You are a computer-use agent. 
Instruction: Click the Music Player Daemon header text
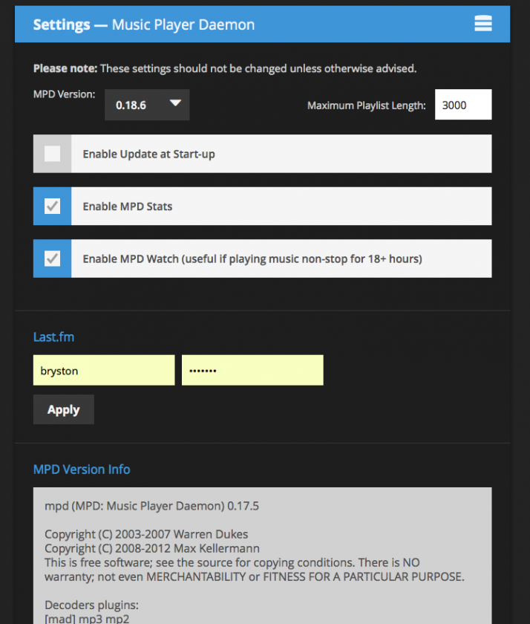183,25
